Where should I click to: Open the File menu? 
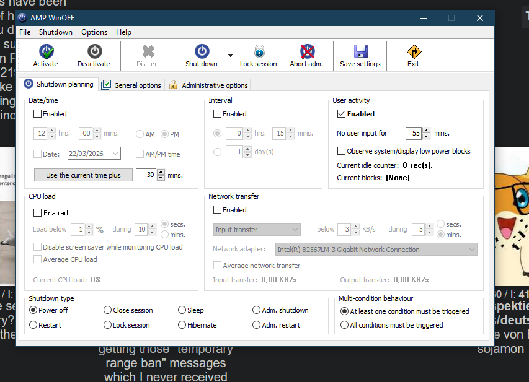point(25,32)
